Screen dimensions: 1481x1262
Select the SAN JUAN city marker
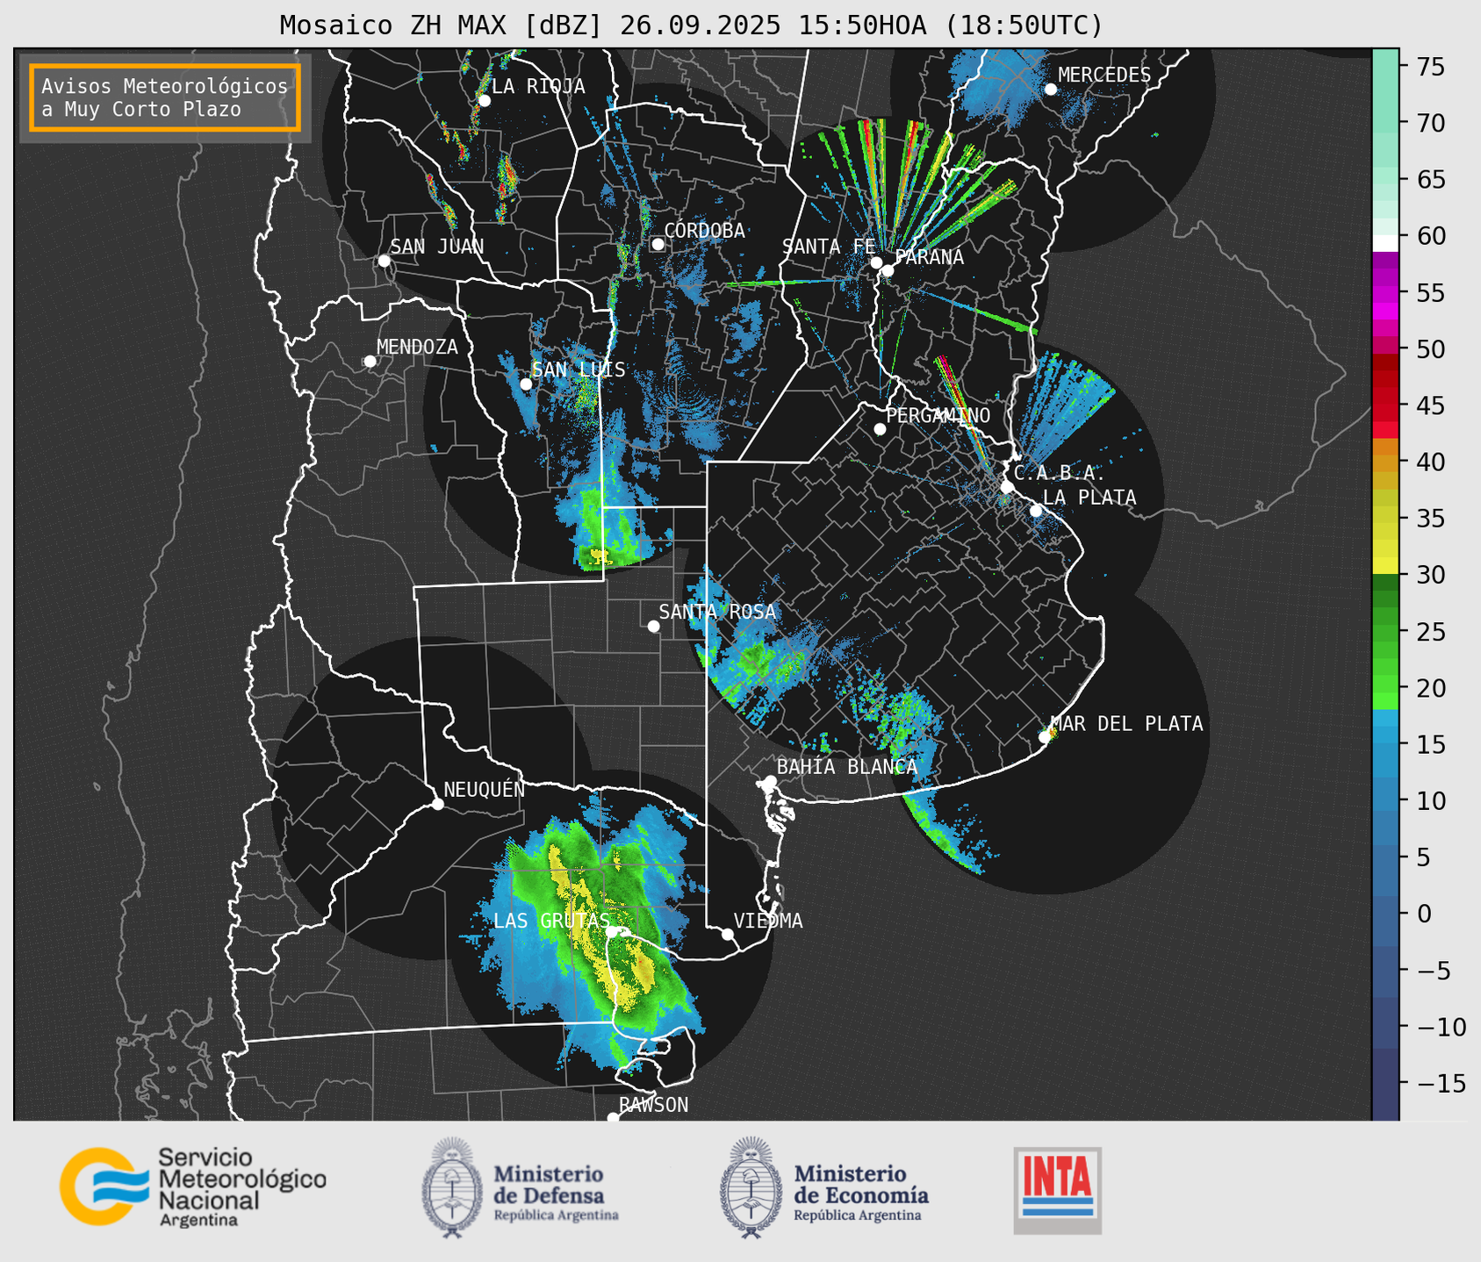384,261
